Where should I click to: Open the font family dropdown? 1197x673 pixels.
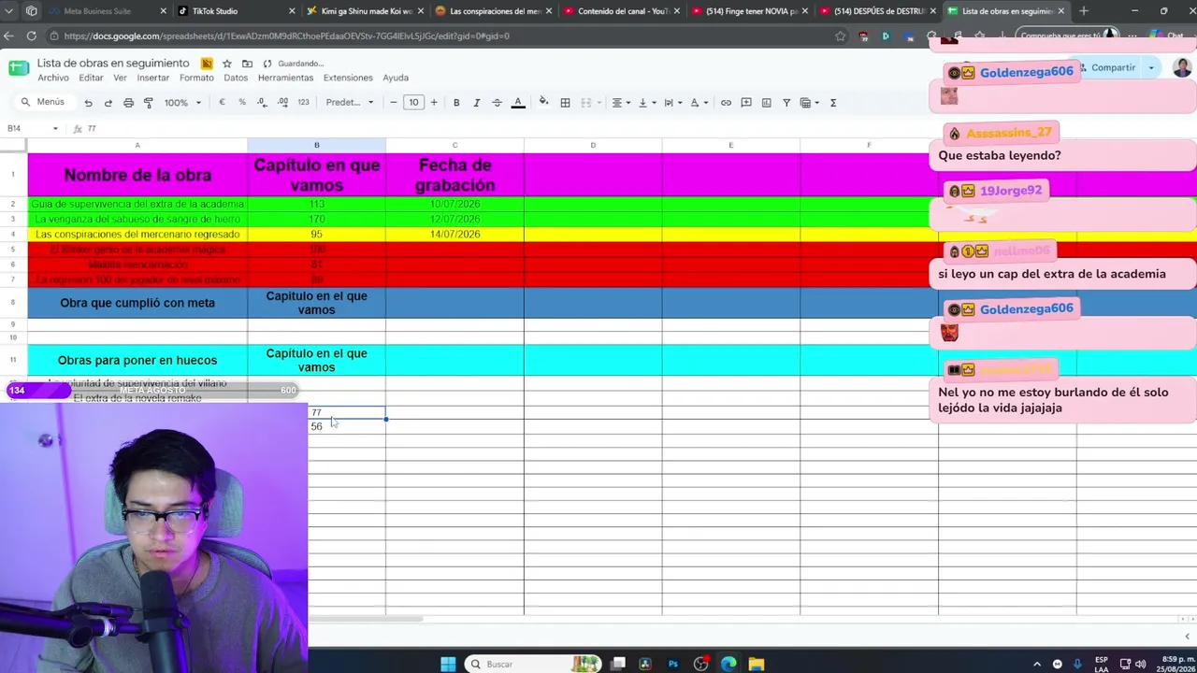[x=350, y=103]
